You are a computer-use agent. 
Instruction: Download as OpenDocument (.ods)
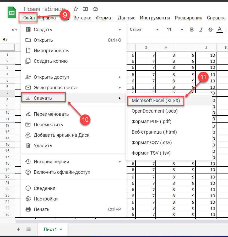[169, 111]
